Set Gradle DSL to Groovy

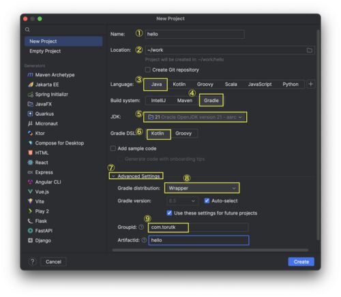(x=183, y=134)
